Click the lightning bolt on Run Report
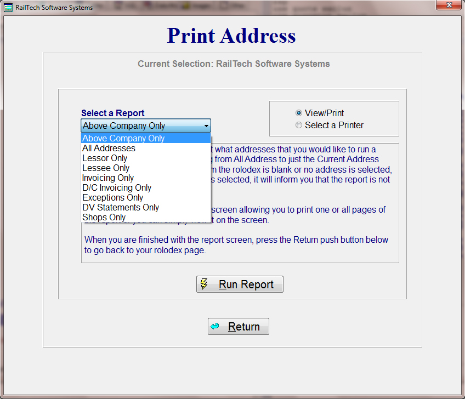The width and height of the screenshot is (465, 399). 205,284
